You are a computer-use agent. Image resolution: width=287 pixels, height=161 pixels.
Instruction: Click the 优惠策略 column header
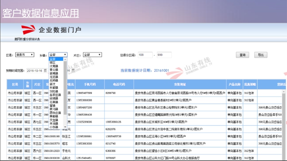(250, 84)
